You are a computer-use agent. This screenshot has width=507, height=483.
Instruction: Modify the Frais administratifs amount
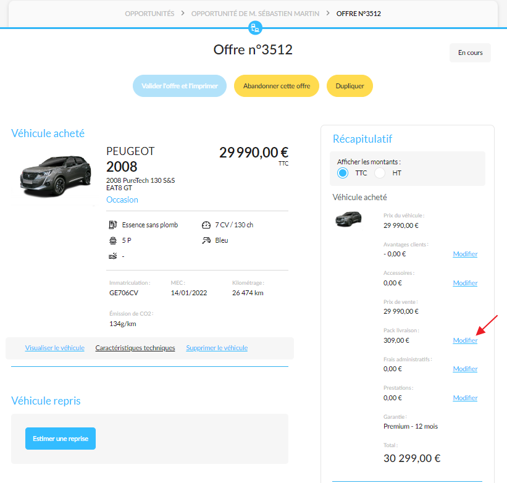tap(465, 369)
